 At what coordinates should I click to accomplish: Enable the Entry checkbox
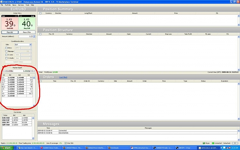pos(6,48)
